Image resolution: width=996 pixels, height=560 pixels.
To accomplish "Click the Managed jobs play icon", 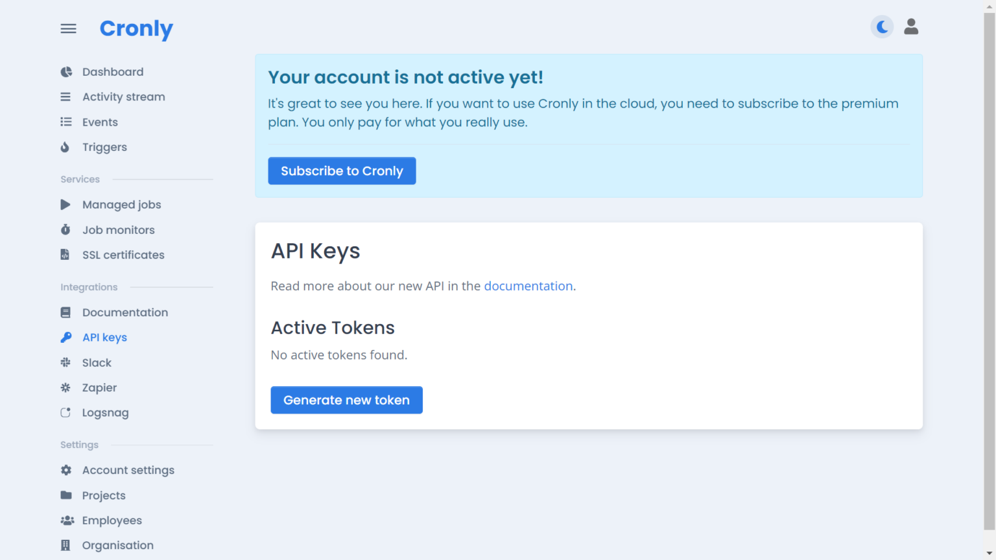I will 65,205.
